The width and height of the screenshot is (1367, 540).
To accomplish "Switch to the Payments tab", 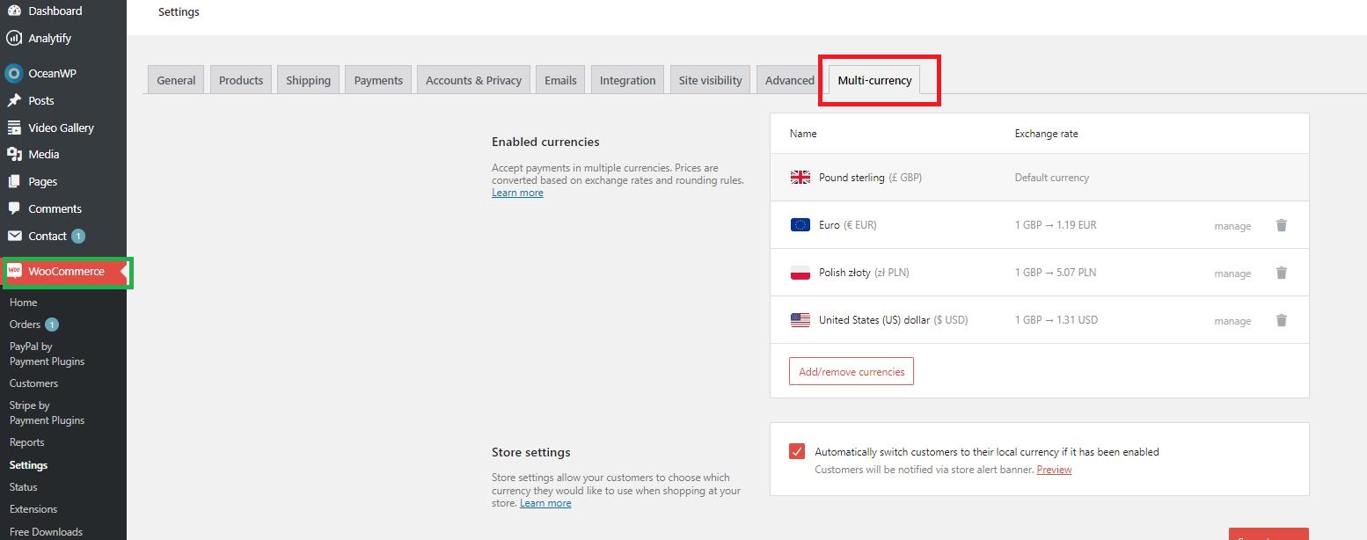I will [378, 80].
